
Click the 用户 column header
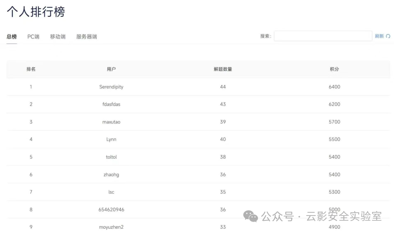tap(111, 69)
